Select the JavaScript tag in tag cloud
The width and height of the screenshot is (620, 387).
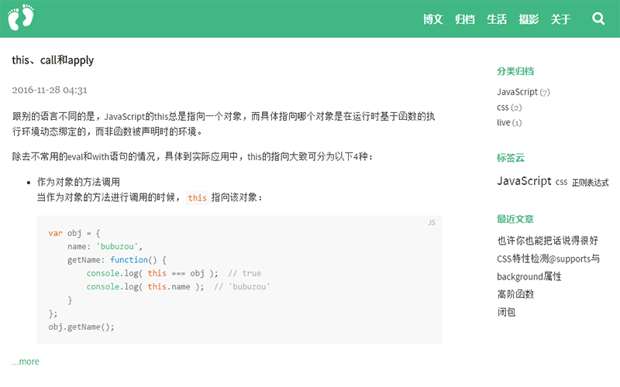(x=524, y=181)
